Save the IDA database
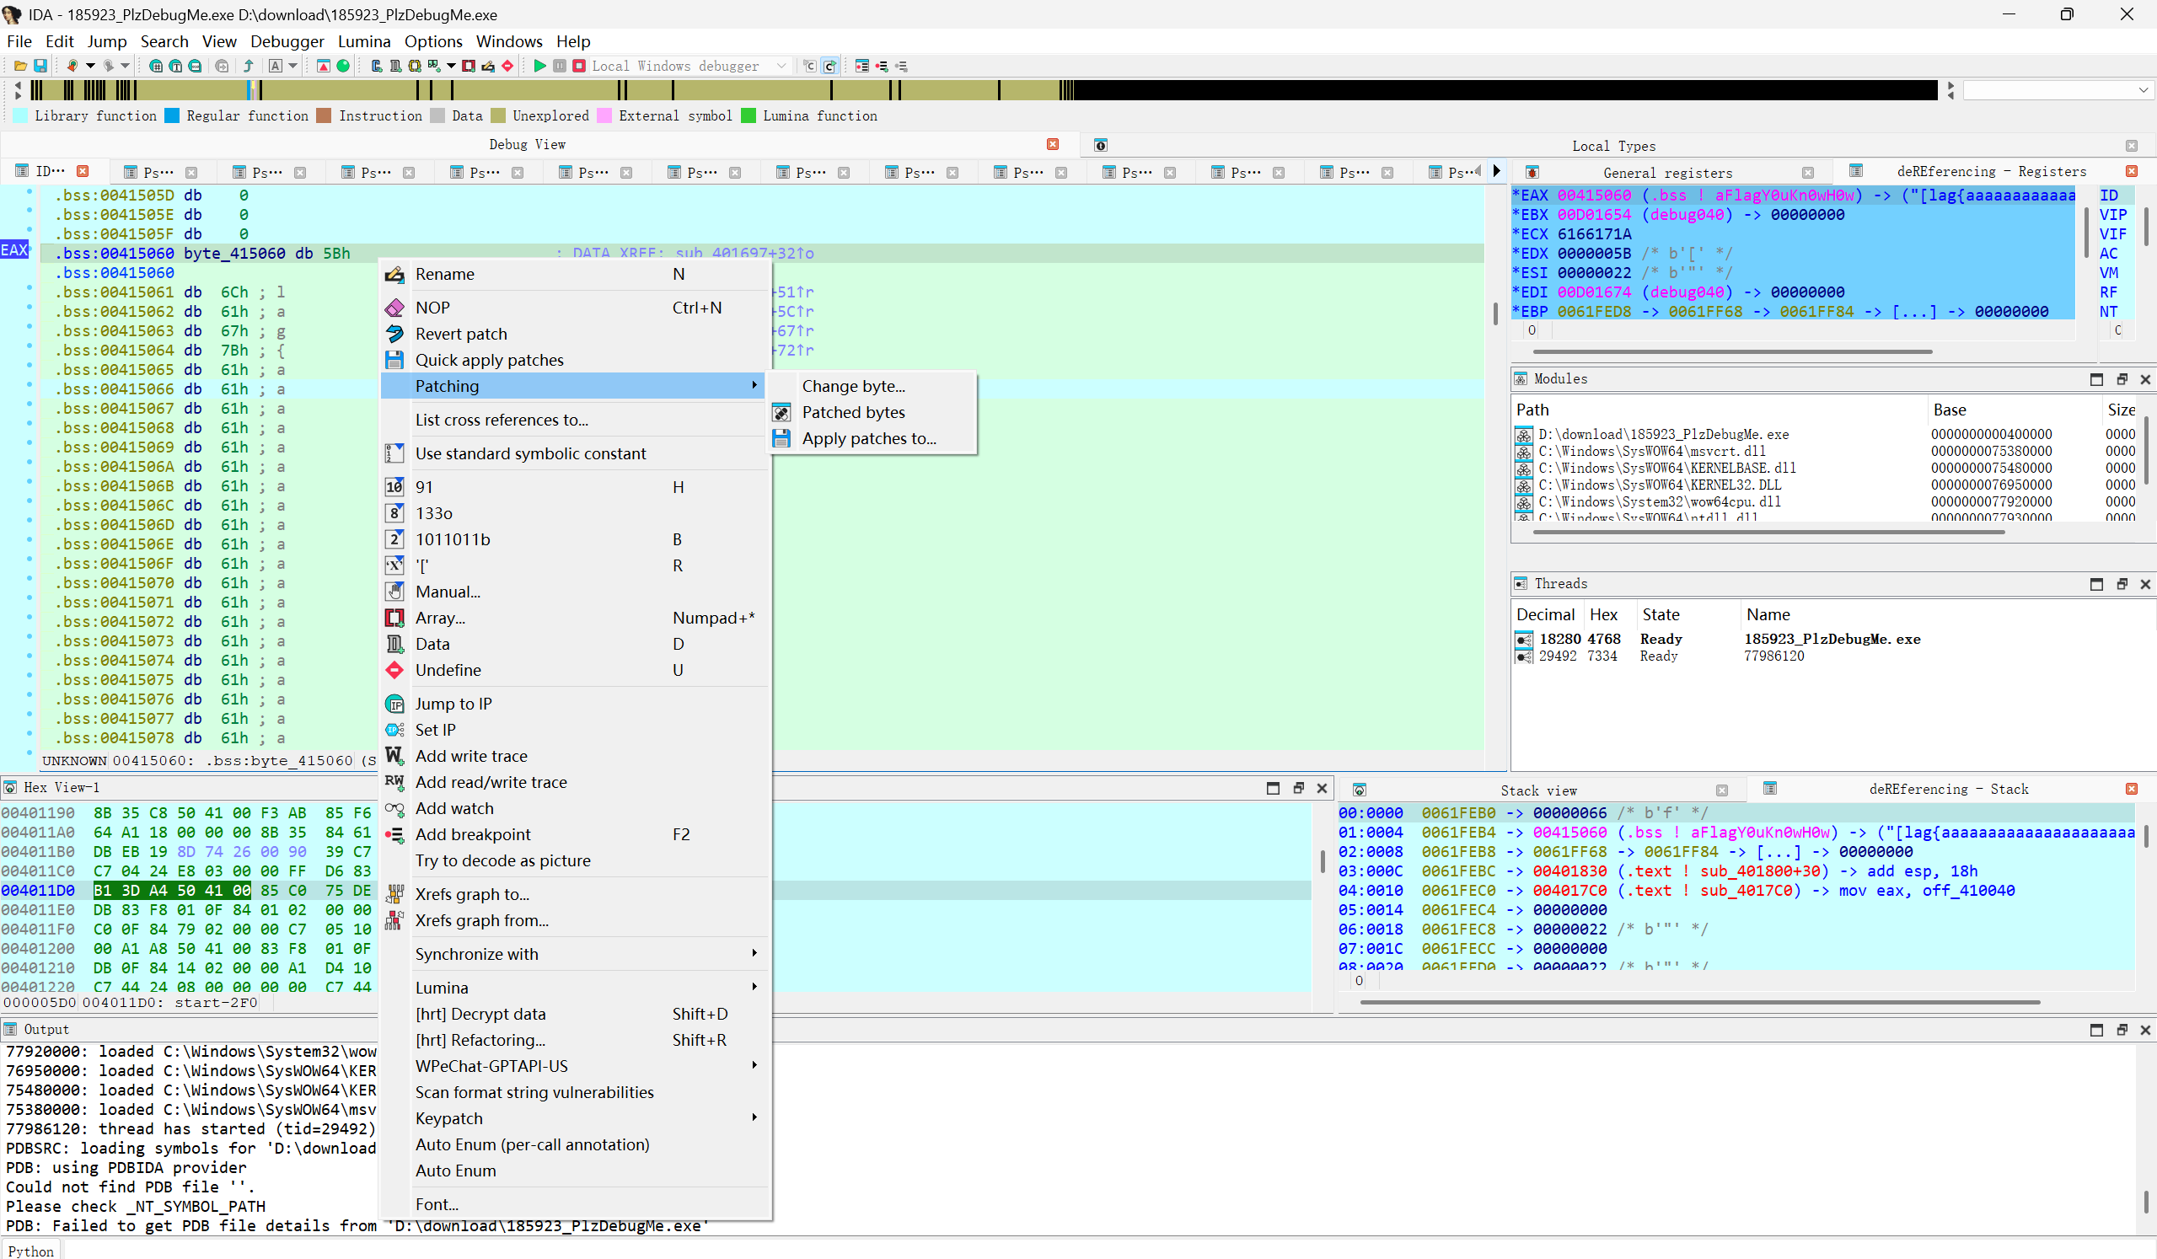 [40, 66]
